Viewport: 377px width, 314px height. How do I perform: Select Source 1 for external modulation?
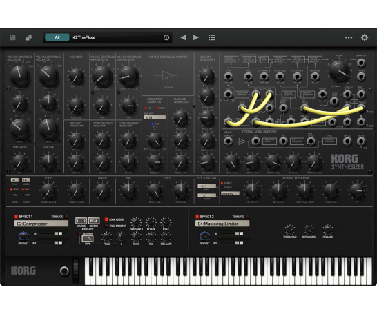click(x=222, y=184)
